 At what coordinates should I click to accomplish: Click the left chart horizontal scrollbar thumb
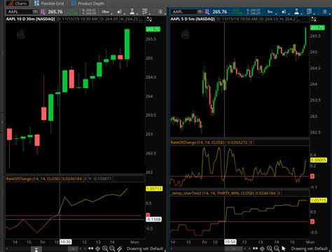click(x=73, y=249)
